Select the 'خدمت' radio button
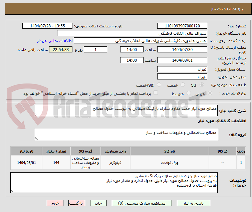252x212 pixels. [x=183, y=85]
